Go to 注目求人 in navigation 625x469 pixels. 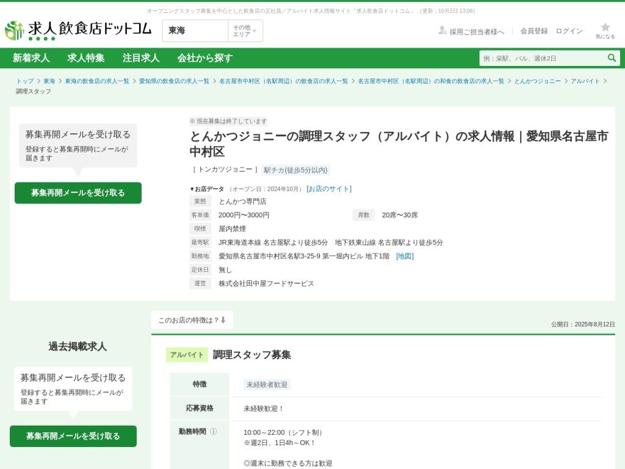pyautogui.click(x=141, y=58)
